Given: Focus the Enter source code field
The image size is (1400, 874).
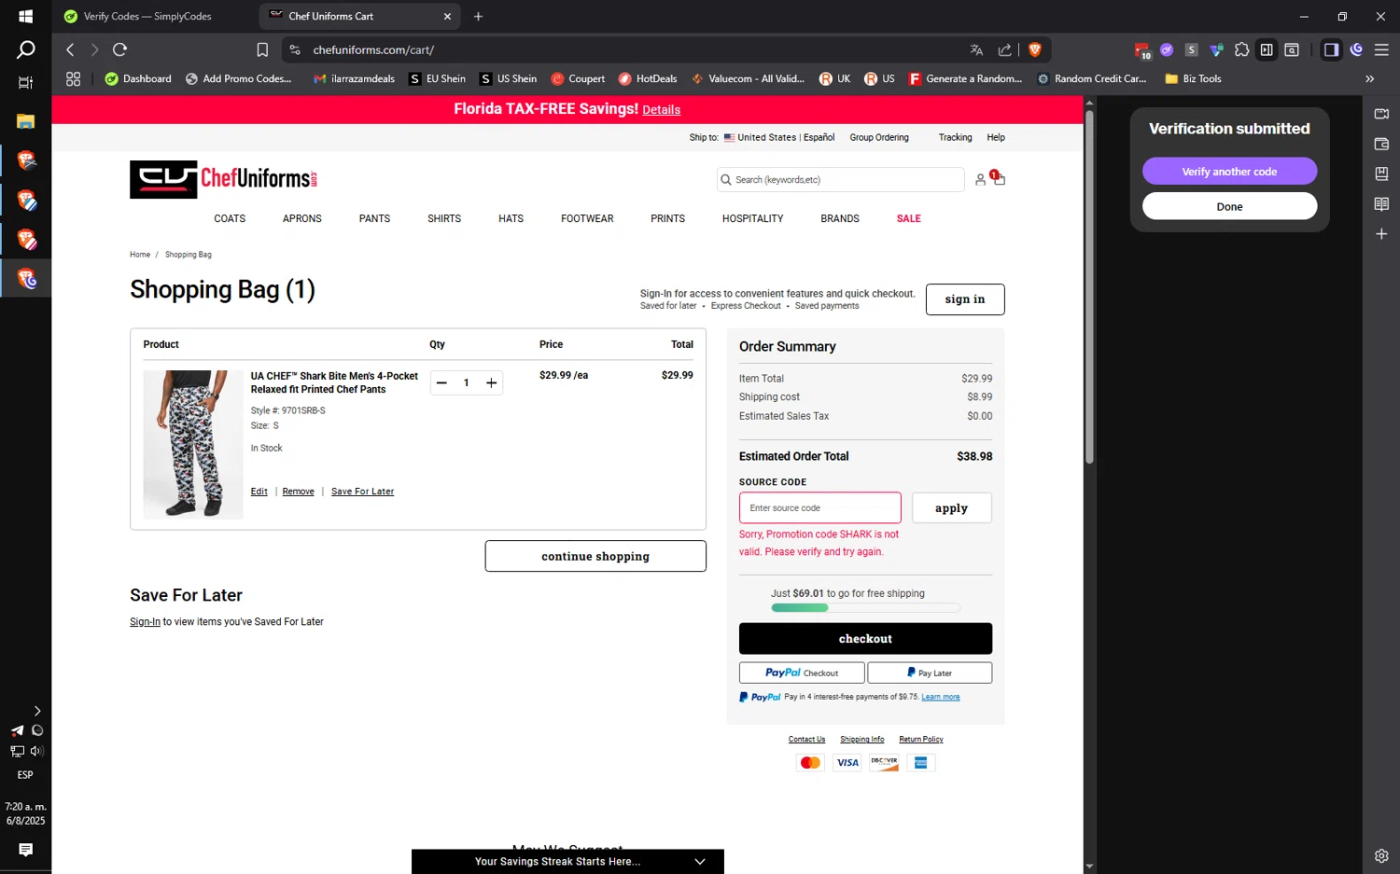Looking at the screenshot, I should coord(820,508).
